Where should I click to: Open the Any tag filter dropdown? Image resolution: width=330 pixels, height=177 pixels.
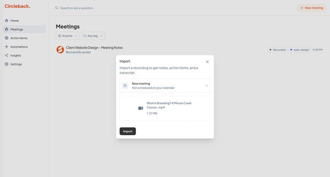pos(93,36)
